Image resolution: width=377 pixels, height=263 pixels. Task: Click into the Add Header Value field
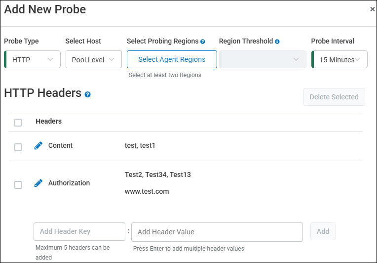[217, 231]
